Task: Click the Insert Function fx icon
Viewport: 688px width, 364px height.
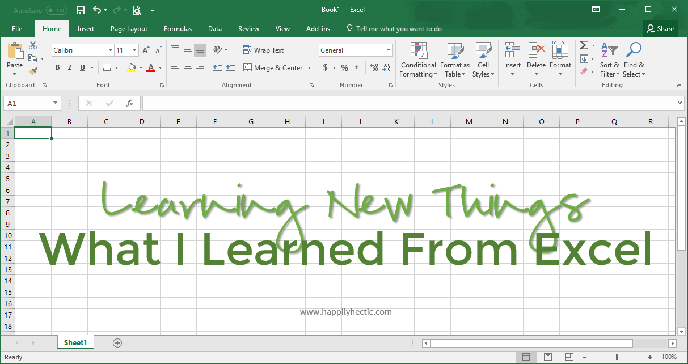Action: coord(130,103)
